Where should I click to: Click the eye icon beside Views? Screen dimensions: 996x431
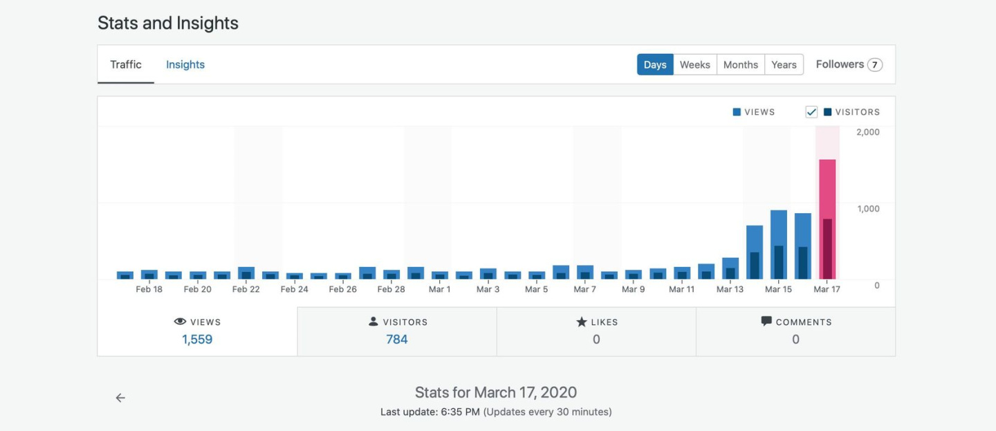coord(180,322)
